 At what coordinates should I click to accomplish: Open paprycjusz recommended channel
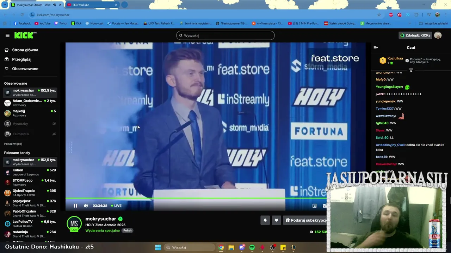pos(30,203)
